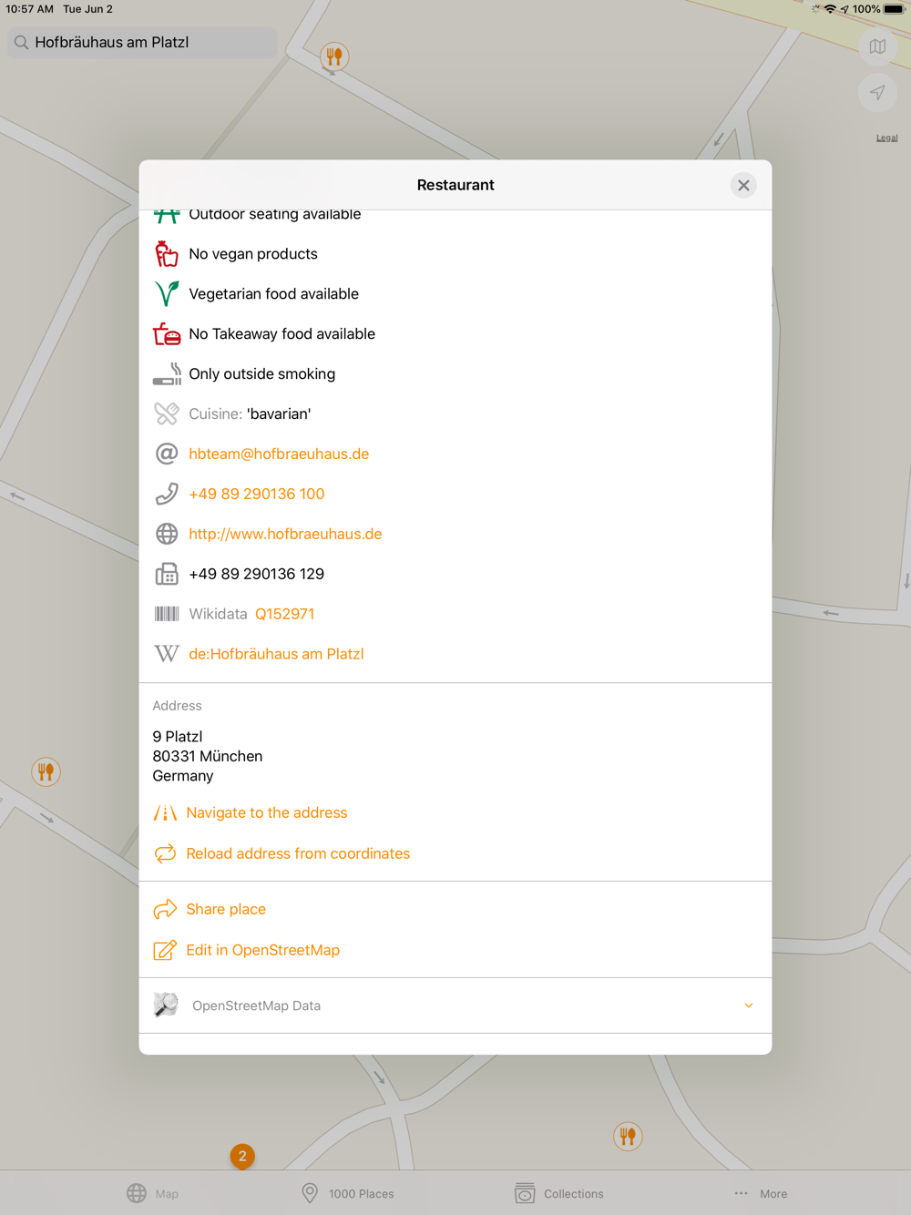The image size is (911, 1215).
Task: Tap Reload address from coordinates
Action: [298, 853]
